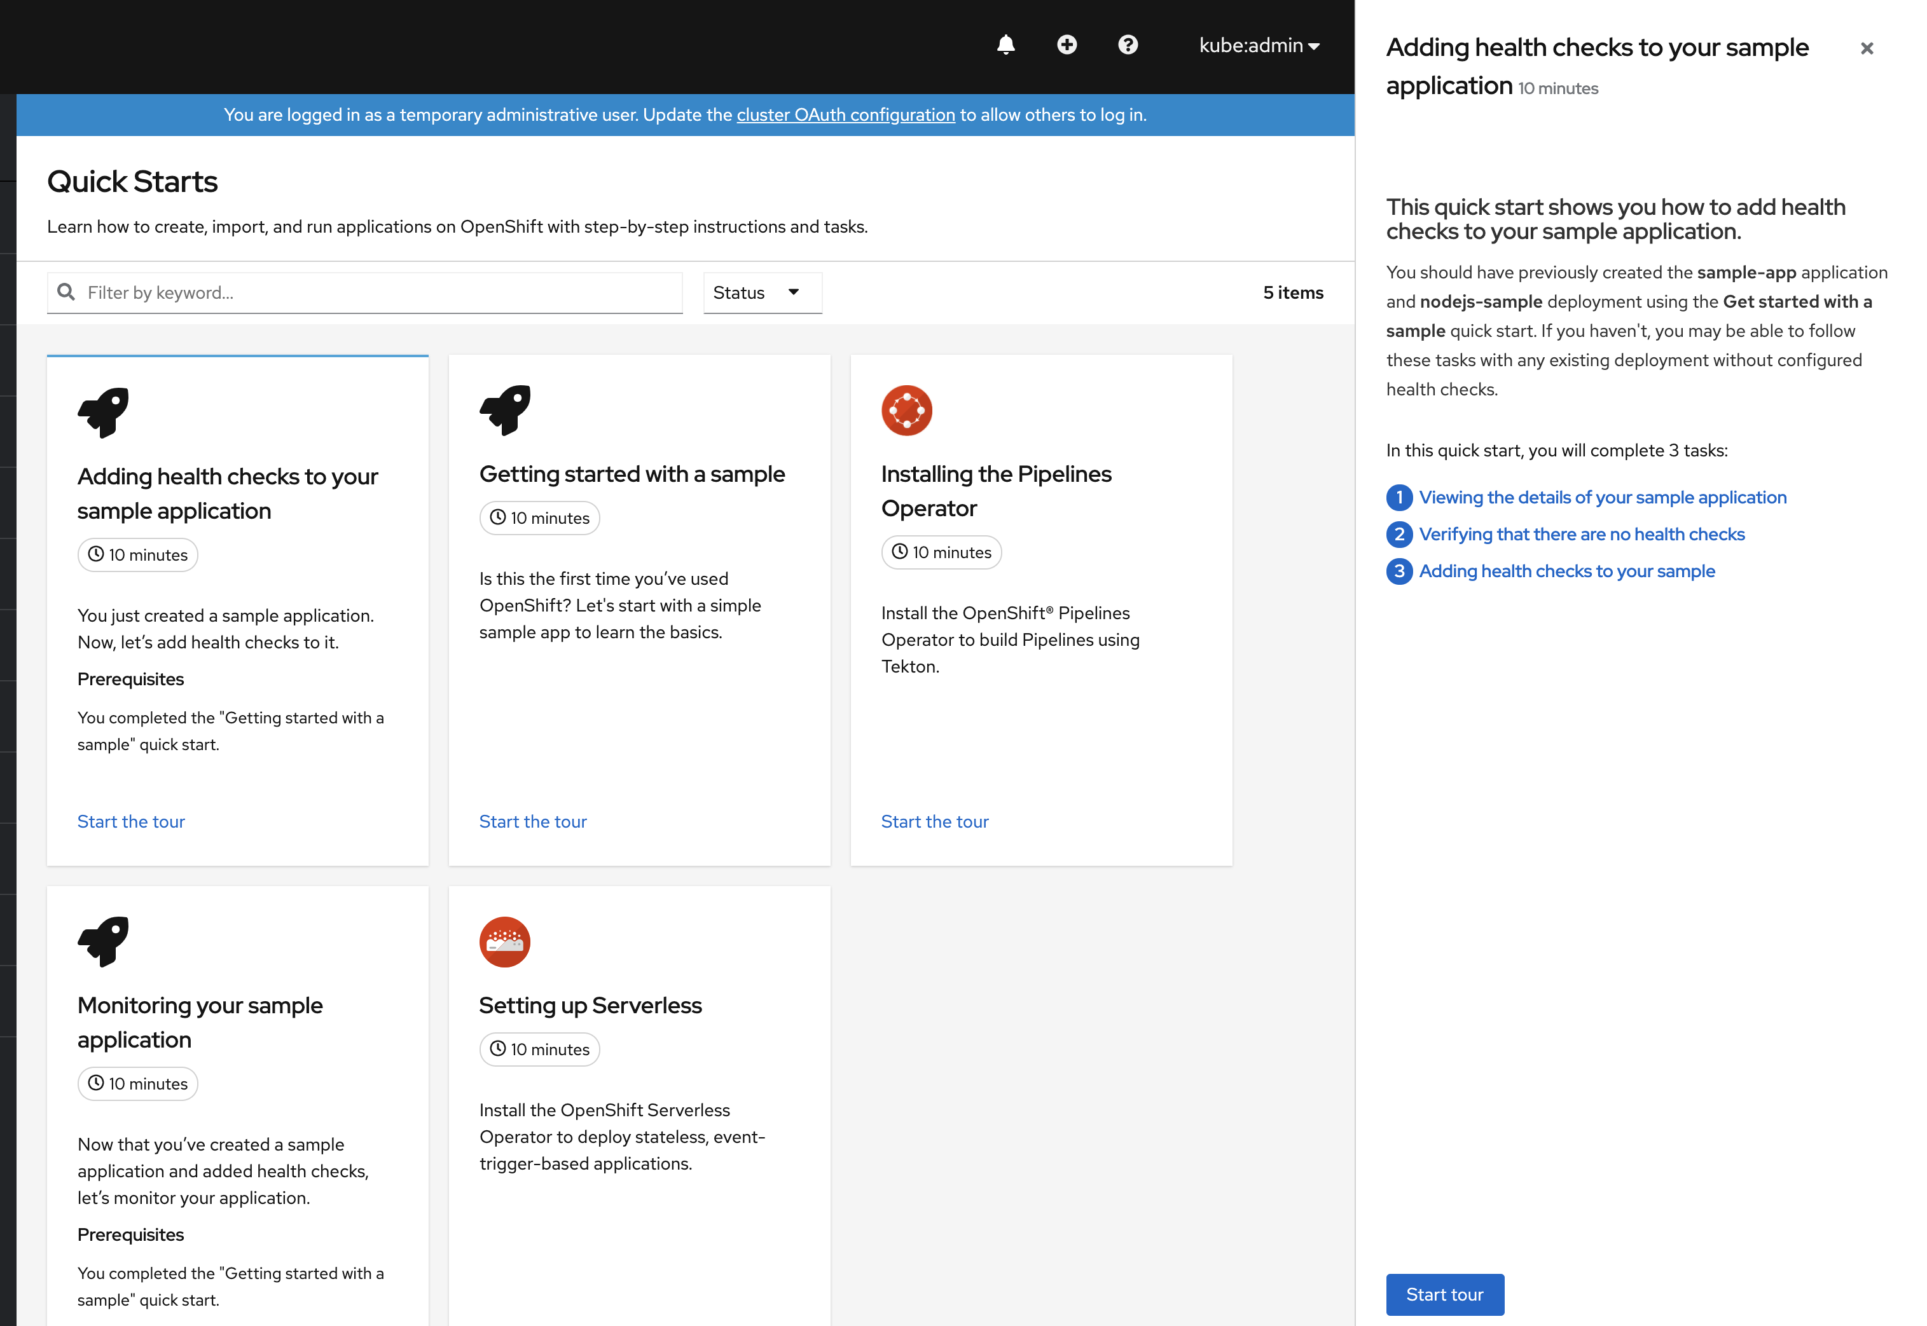Open task 3 Adding health checks link

pos(1566,571)
